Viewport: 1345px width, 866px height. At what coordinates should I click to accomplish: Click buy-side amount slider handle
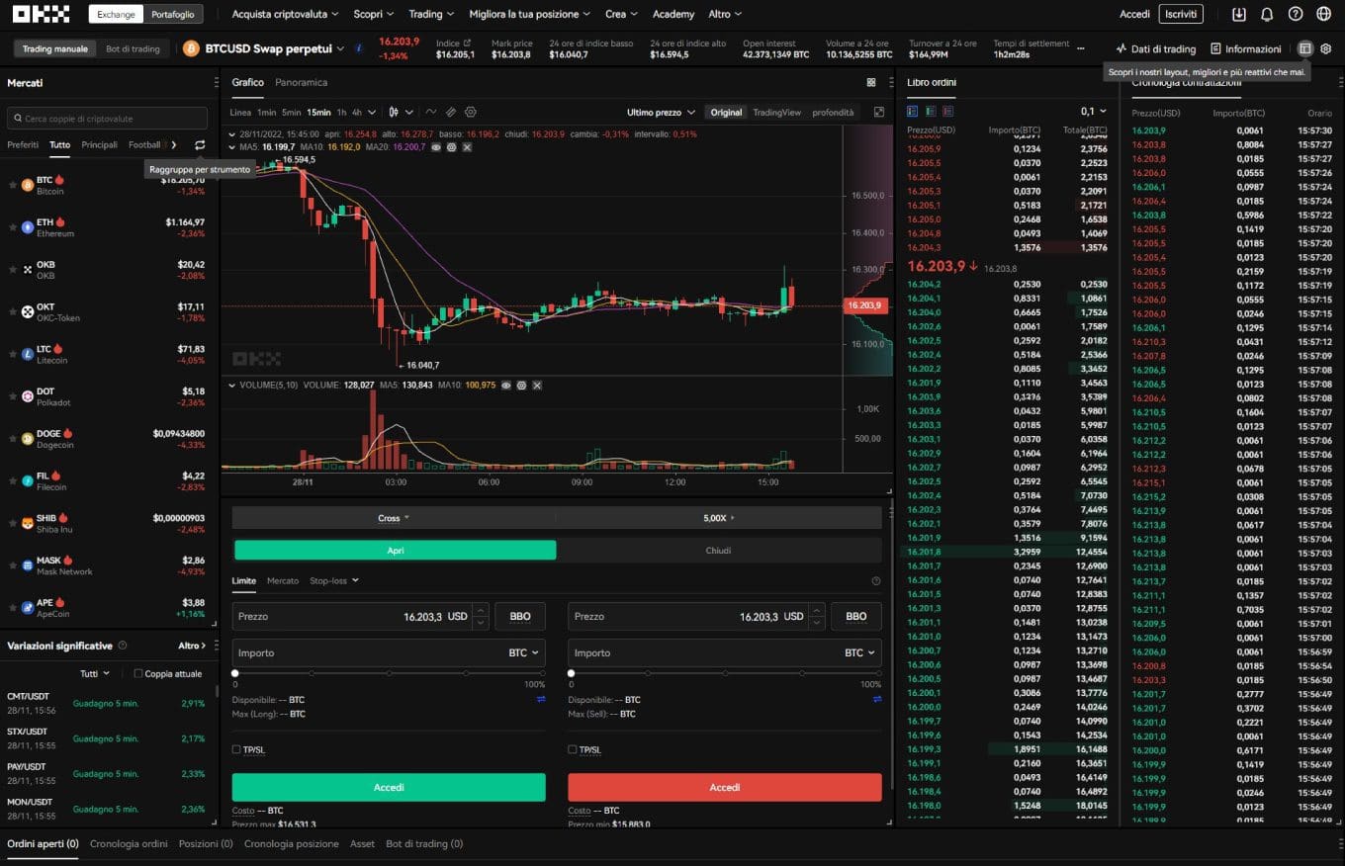234,673
